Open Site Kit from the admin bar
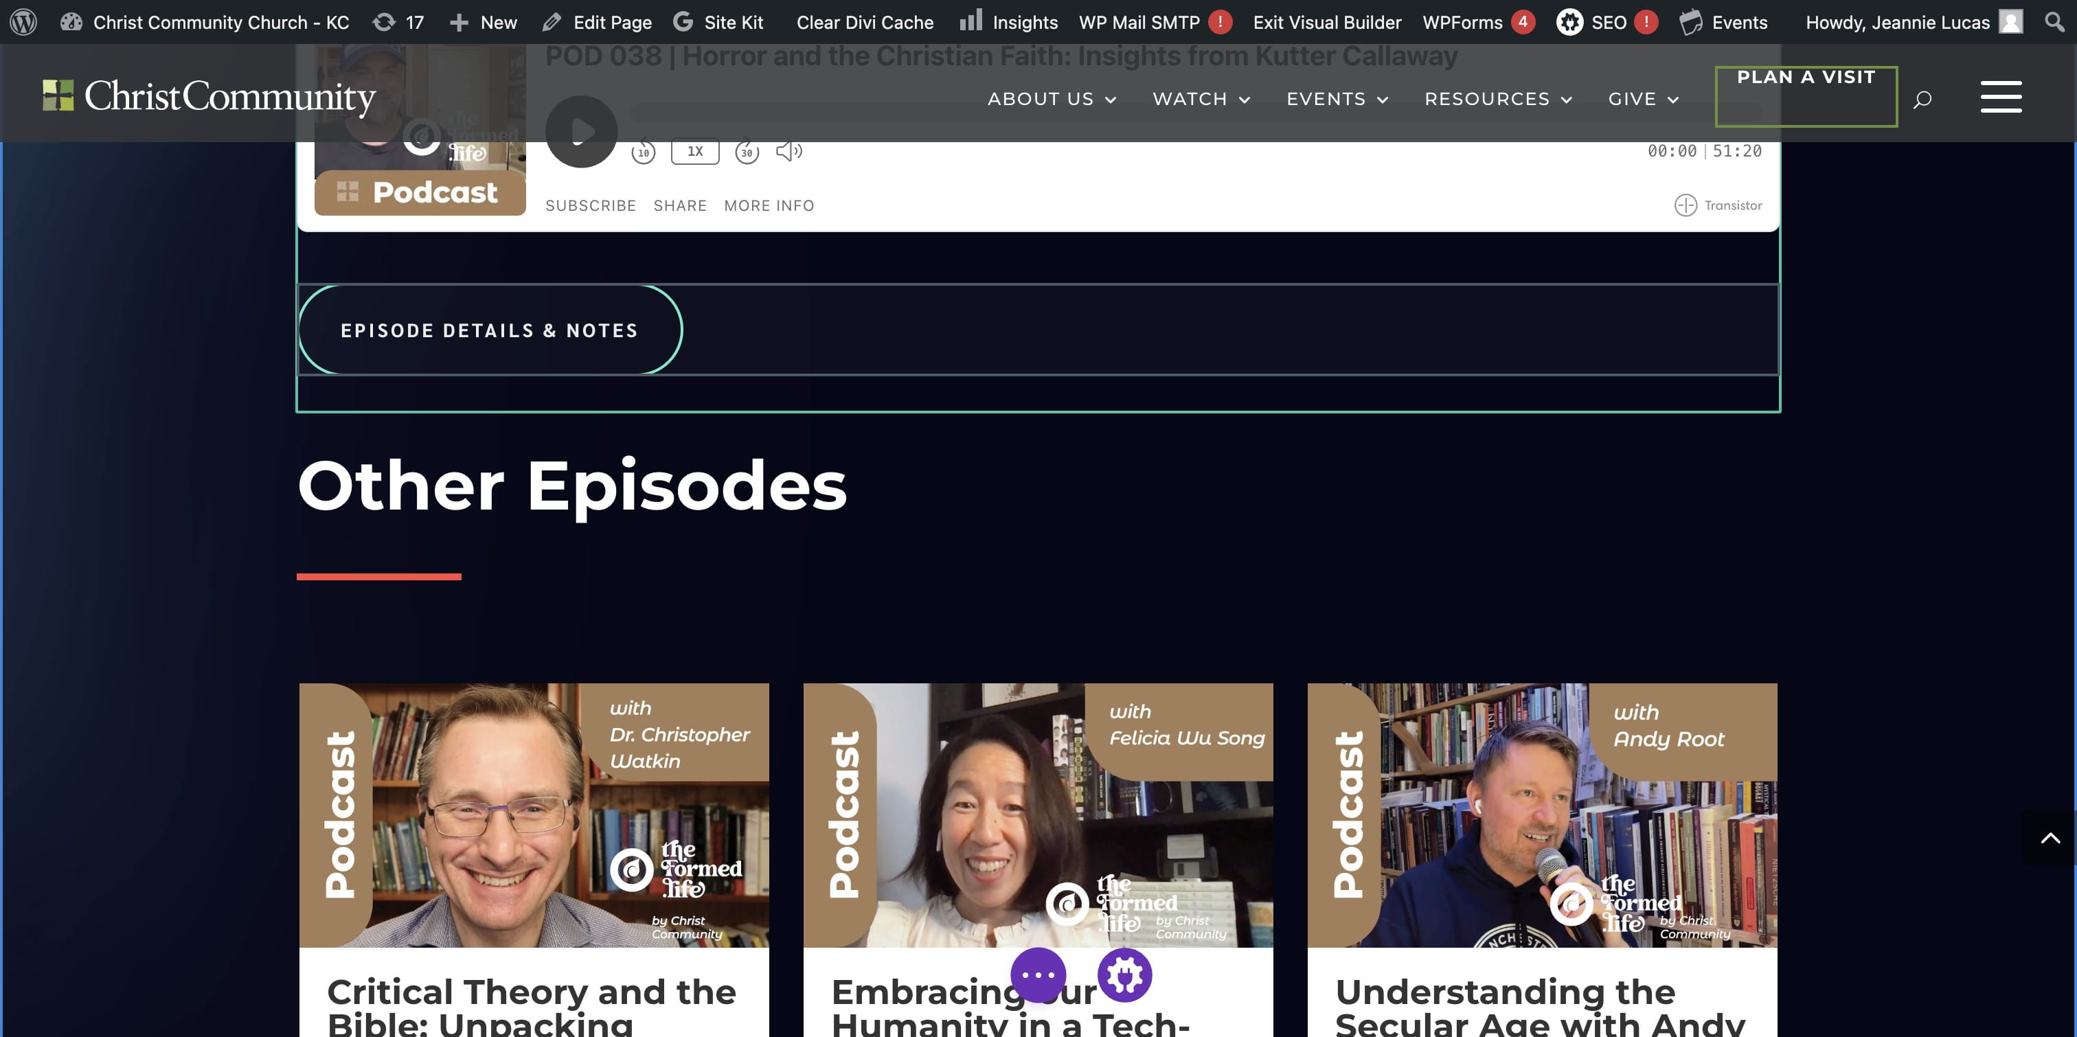The width and height of the screenshot is (2077, 1037). (x=718, y=22)
